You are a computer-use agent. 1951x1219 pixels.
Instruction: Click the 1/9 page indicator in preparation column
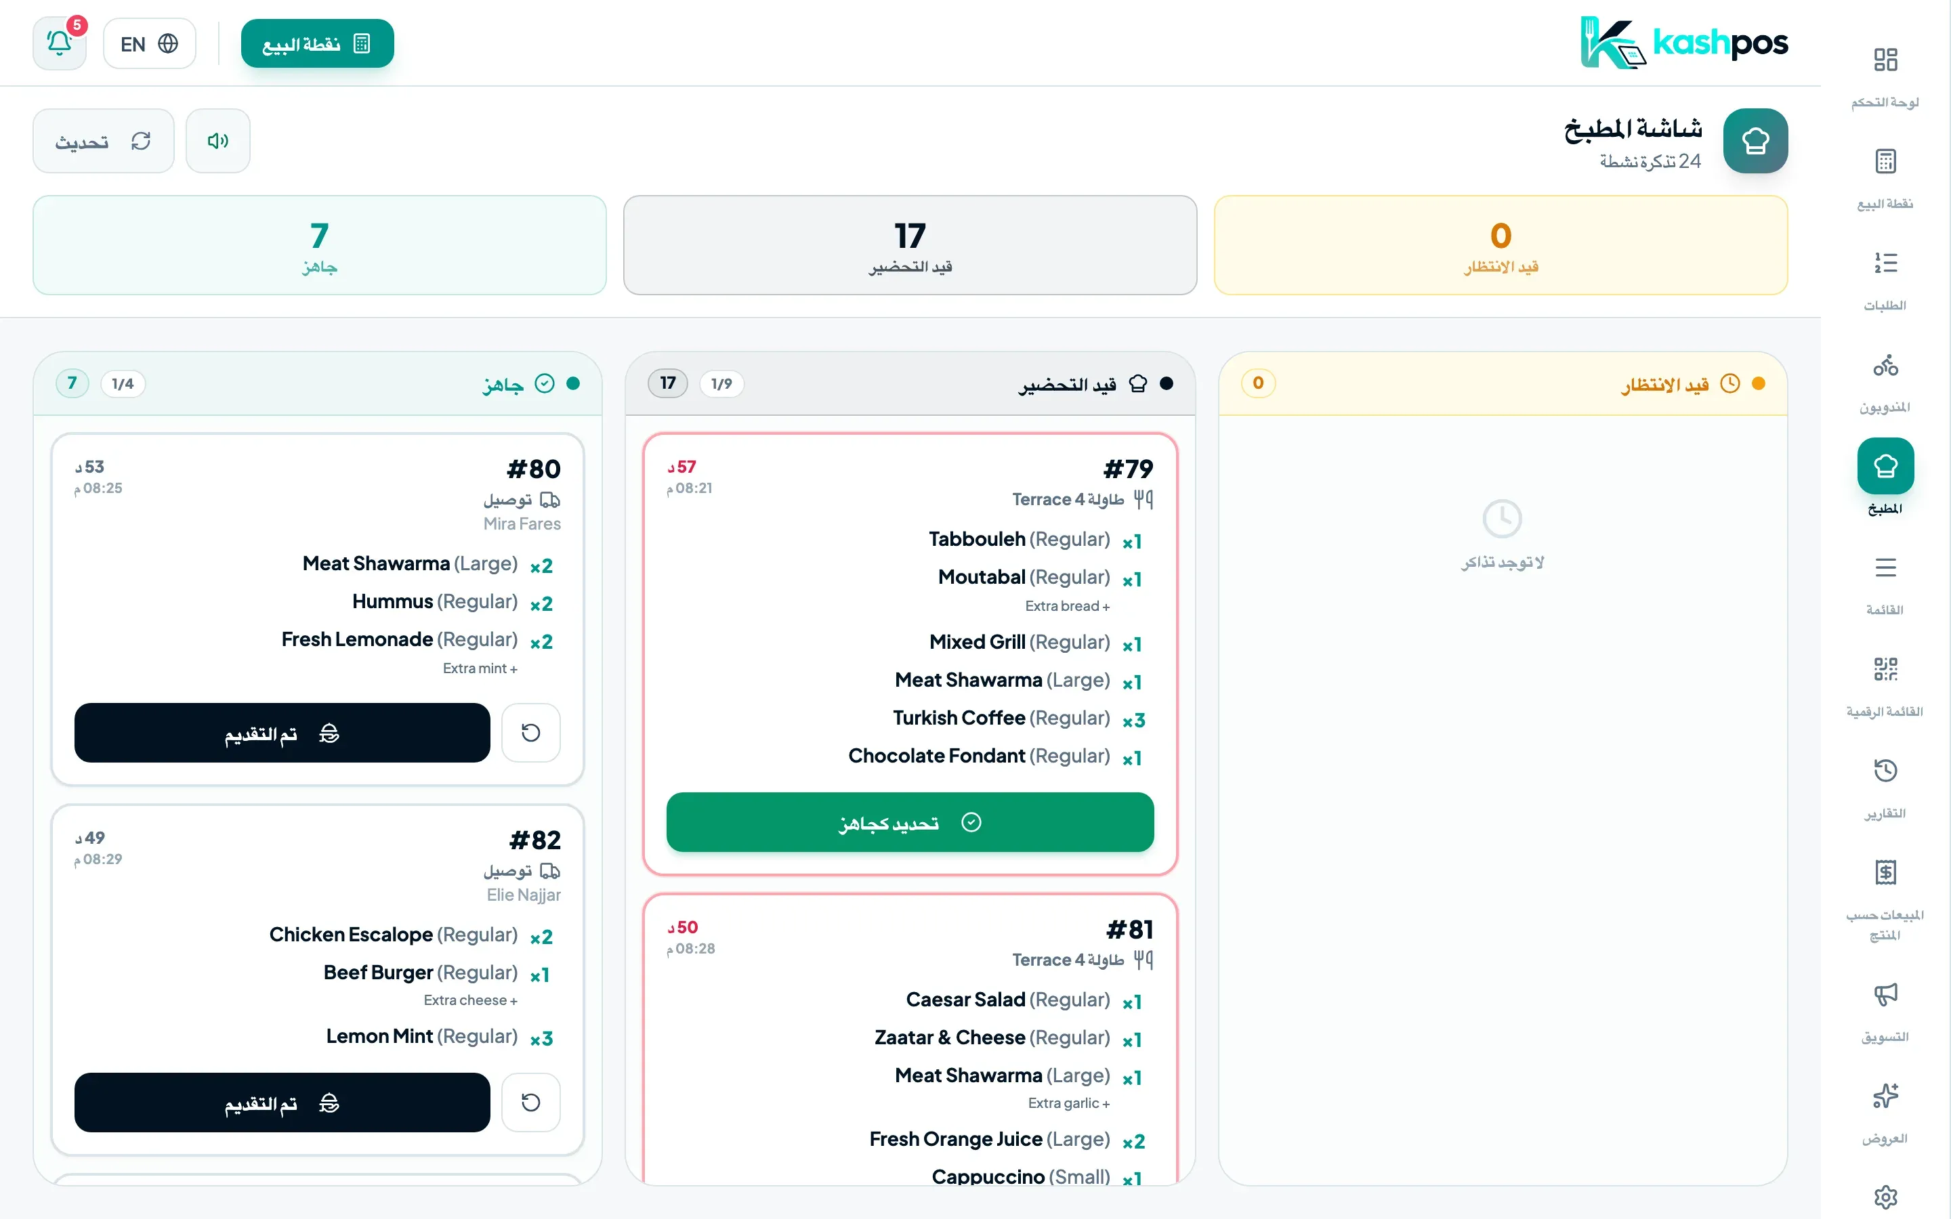(x=721, y=384)
